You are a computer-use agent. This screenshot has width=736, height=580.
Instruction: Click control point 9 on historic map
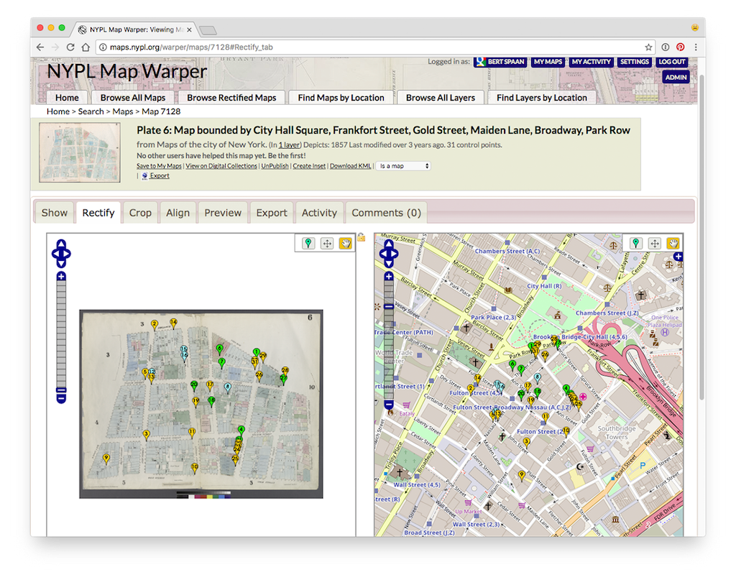[106, 459]
